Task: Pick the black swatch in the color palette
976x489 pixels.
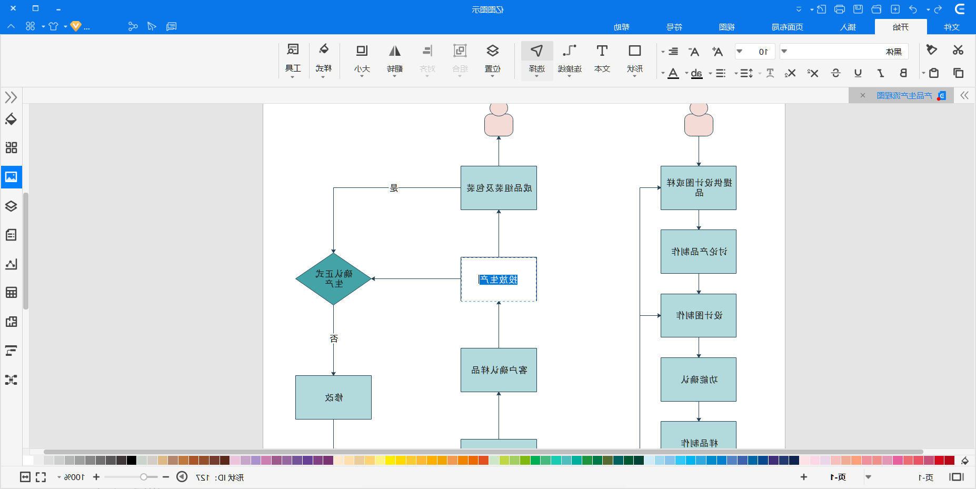Action: tap(131, 461)
